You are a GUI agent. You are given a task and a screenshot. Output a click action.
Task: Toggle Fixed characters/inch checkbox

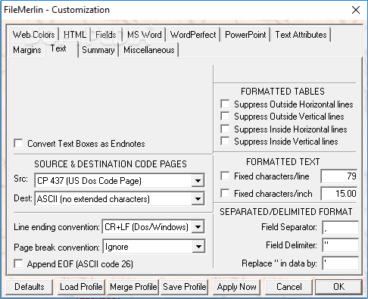point(225,193)
